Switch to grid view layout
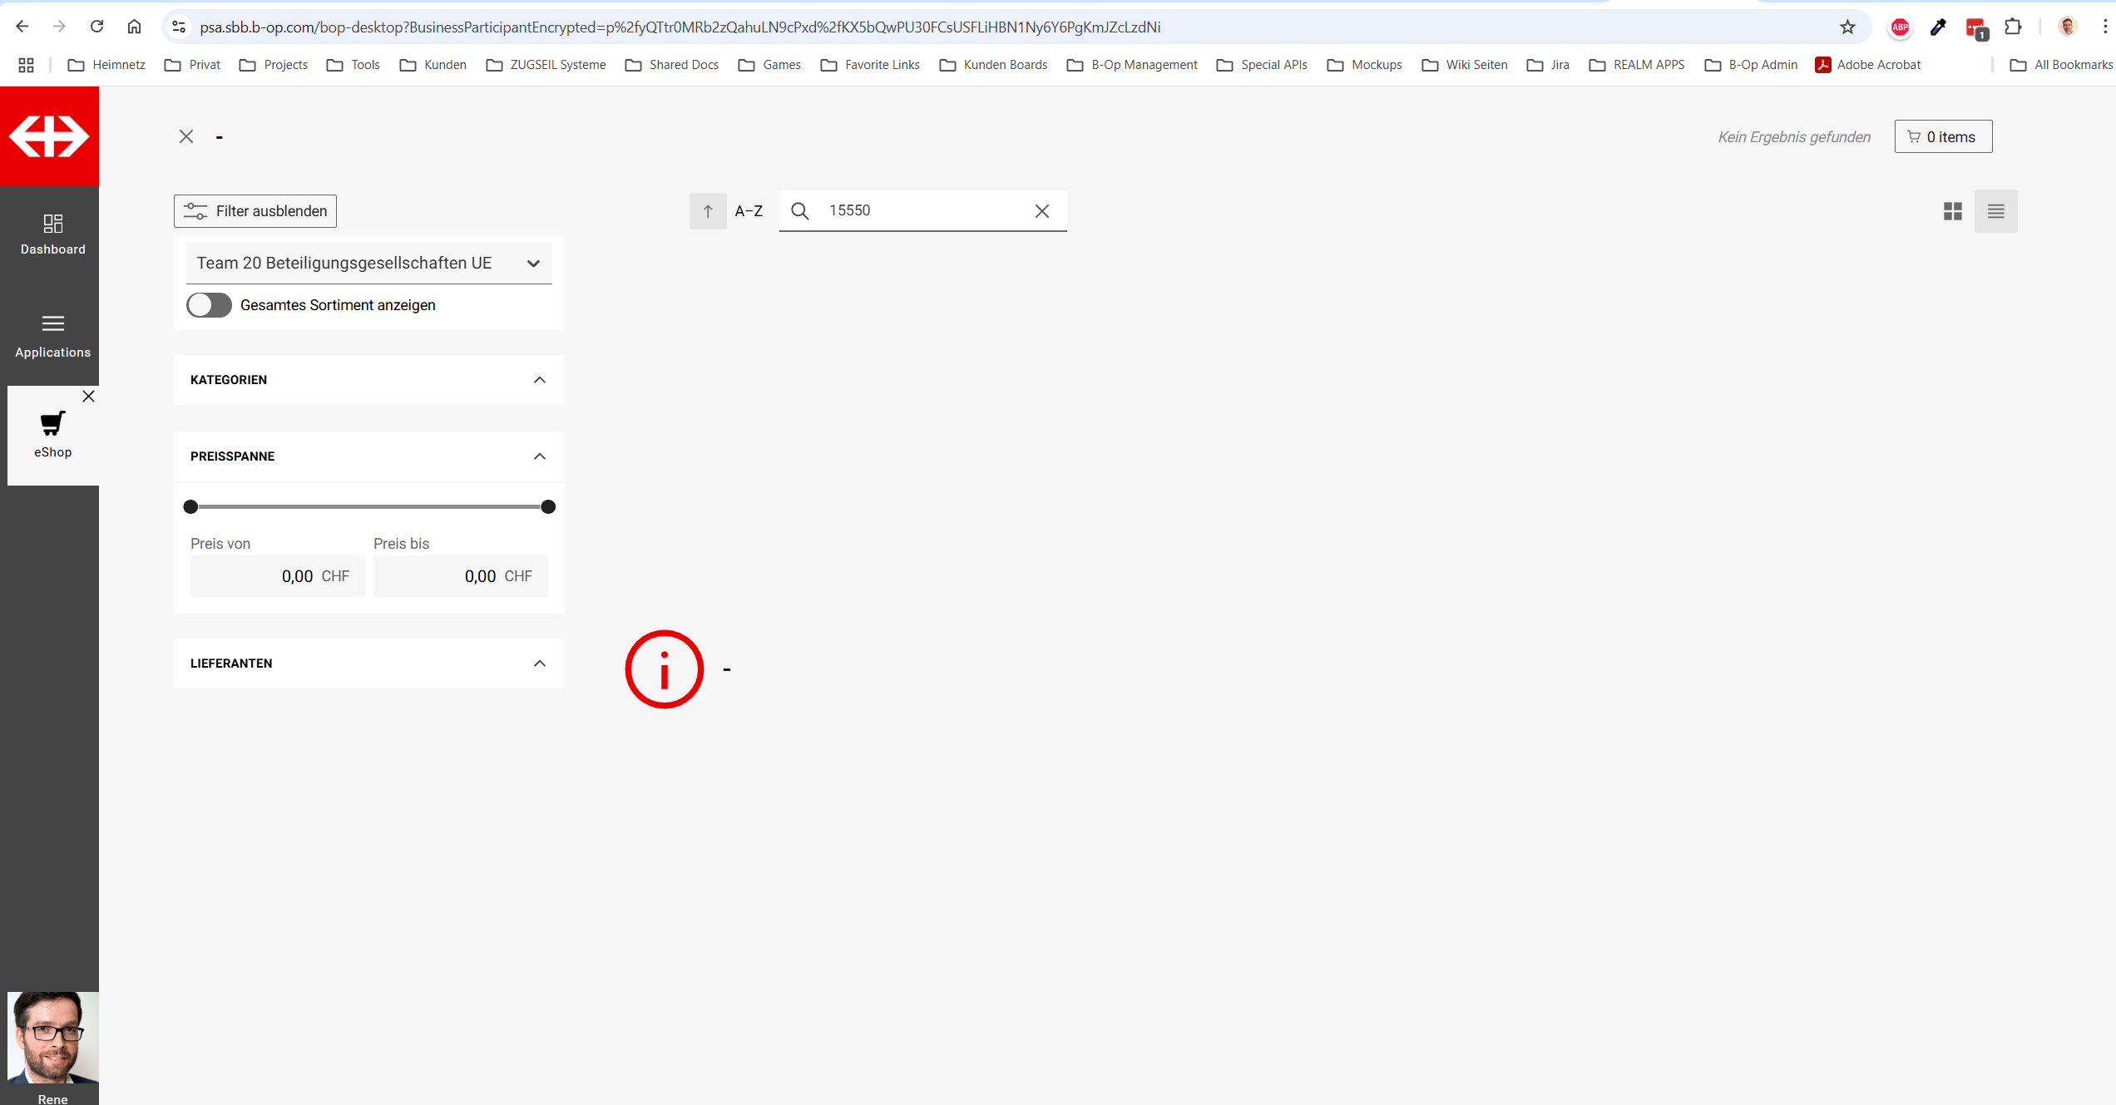 click(x=1952, y=211)
